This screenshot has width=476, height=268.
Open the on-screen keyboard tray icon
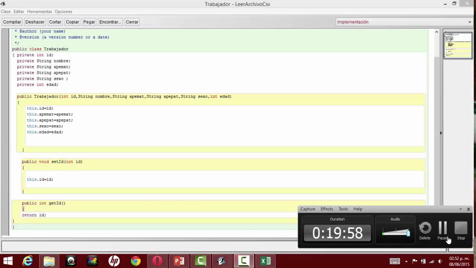(395, 261)
